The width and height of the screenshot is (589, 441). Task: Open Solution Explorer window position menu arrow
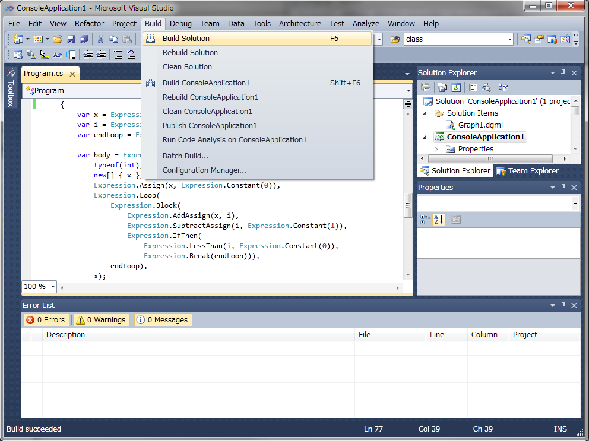pyautogui.click(x=553, y=72)
